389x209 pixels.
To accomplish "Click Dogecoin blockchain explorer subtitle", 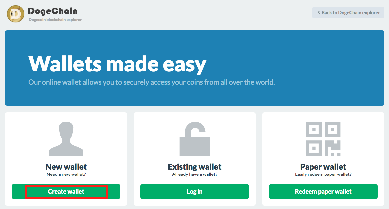I will click(55, 20).
